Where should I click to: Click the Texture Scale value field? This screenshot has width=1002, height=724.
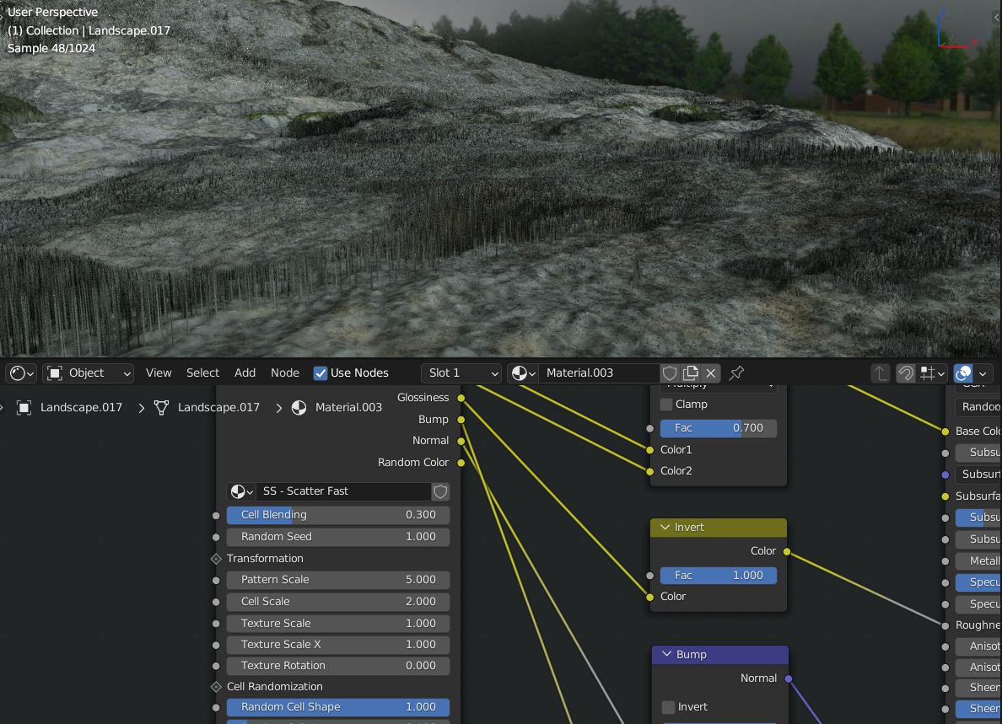338,623
